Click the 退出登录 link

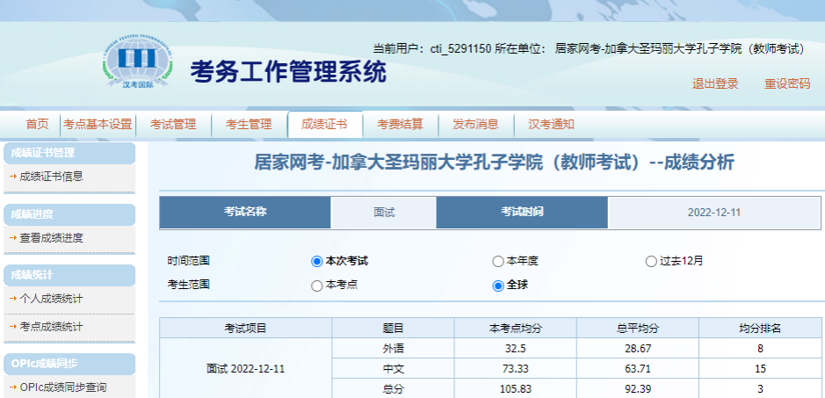[715, 84]
